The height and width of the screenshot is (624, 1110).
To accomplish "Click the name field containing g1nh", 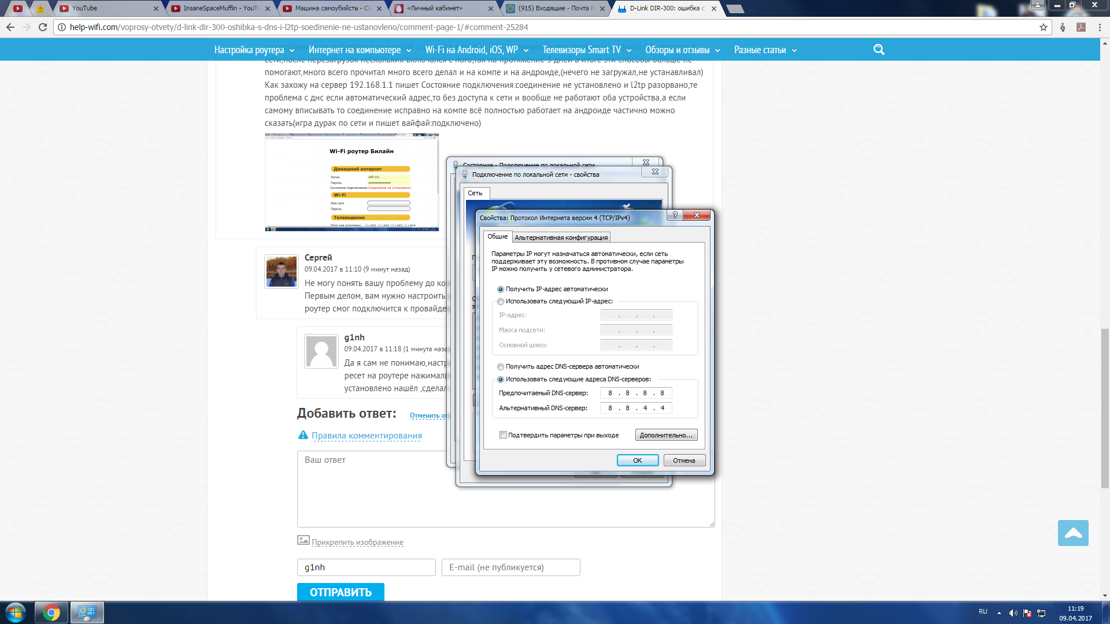I will tap(367, 567).
